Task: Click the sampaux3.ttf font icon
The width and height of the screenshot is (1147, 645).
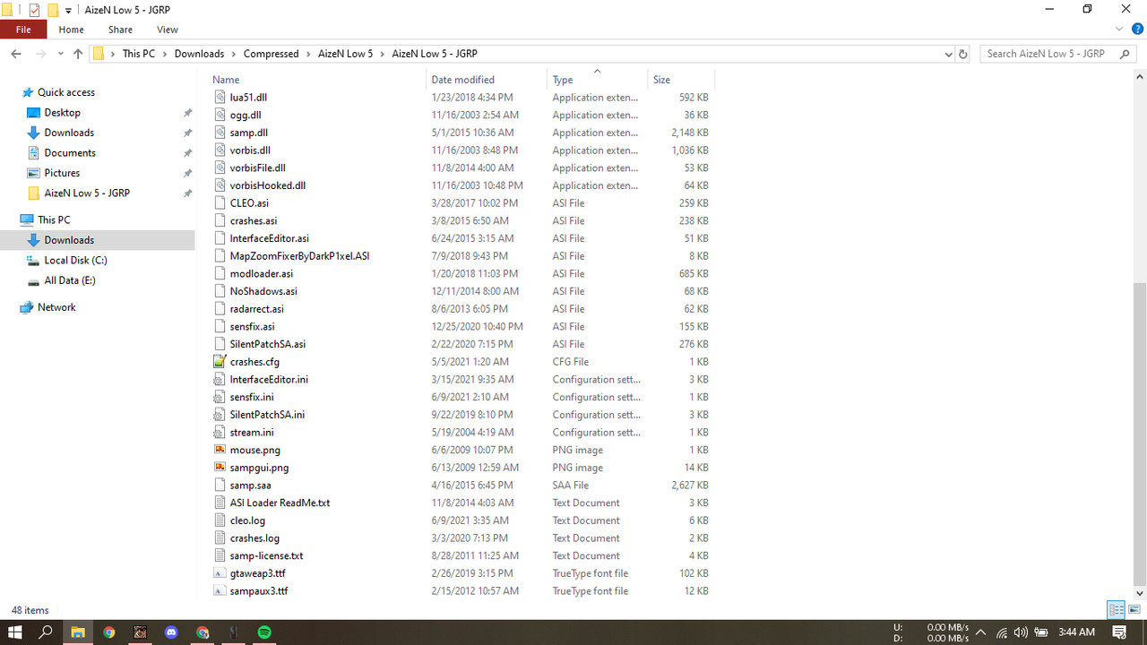Action: point(220,591)
